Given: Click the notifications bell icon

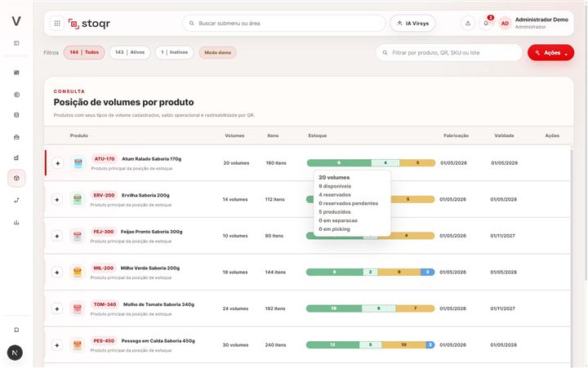Looking at the screenshot, I should coord(486,23).
